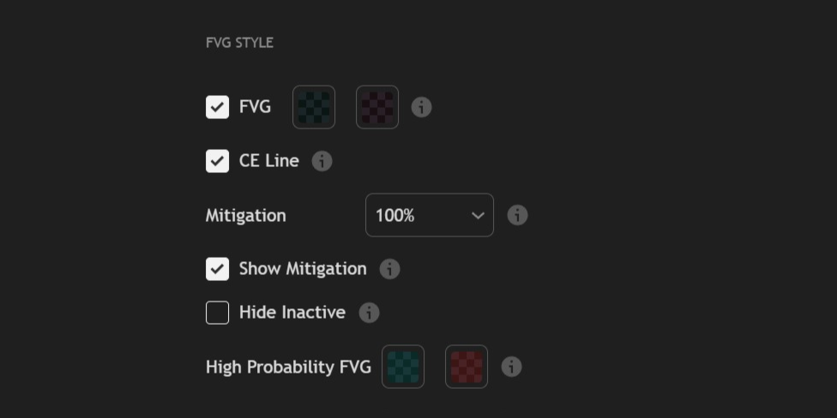Viewport: 837px width, 418px height.
Task: Uncheck the FVG checkbox
Action: click(218, 107)
